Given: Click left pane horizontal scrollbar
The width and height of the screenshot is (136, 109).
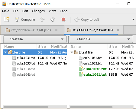Looking at the screenshot, I should click(x=26, y=107).
